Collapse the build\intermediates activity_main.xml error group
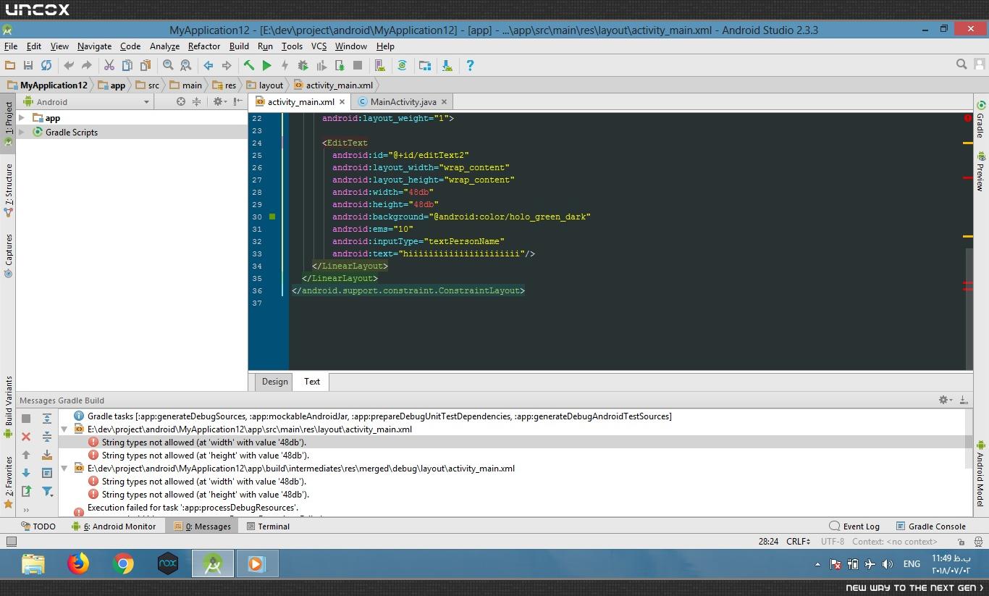This screenshot has height=596, width=989. (x=64, y=469)
